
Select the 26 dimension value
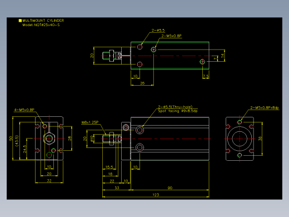(142, 83)
